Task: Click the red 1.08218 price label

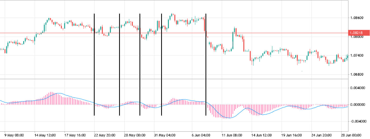Action: tap(359, 33)
